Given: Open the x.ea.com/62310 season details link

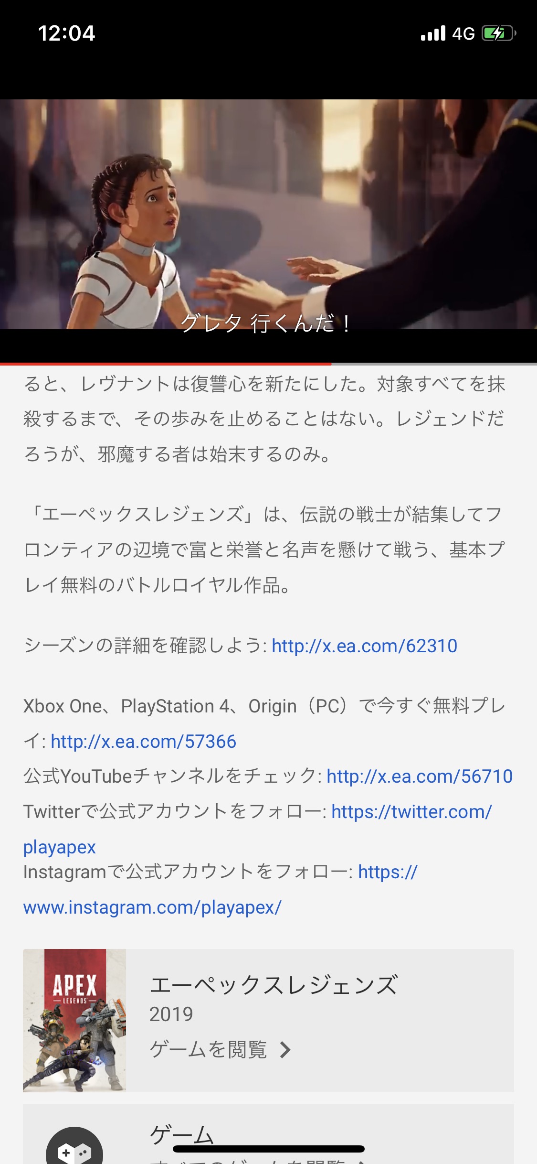Looking at the screenshot, I should coord(365,646).
